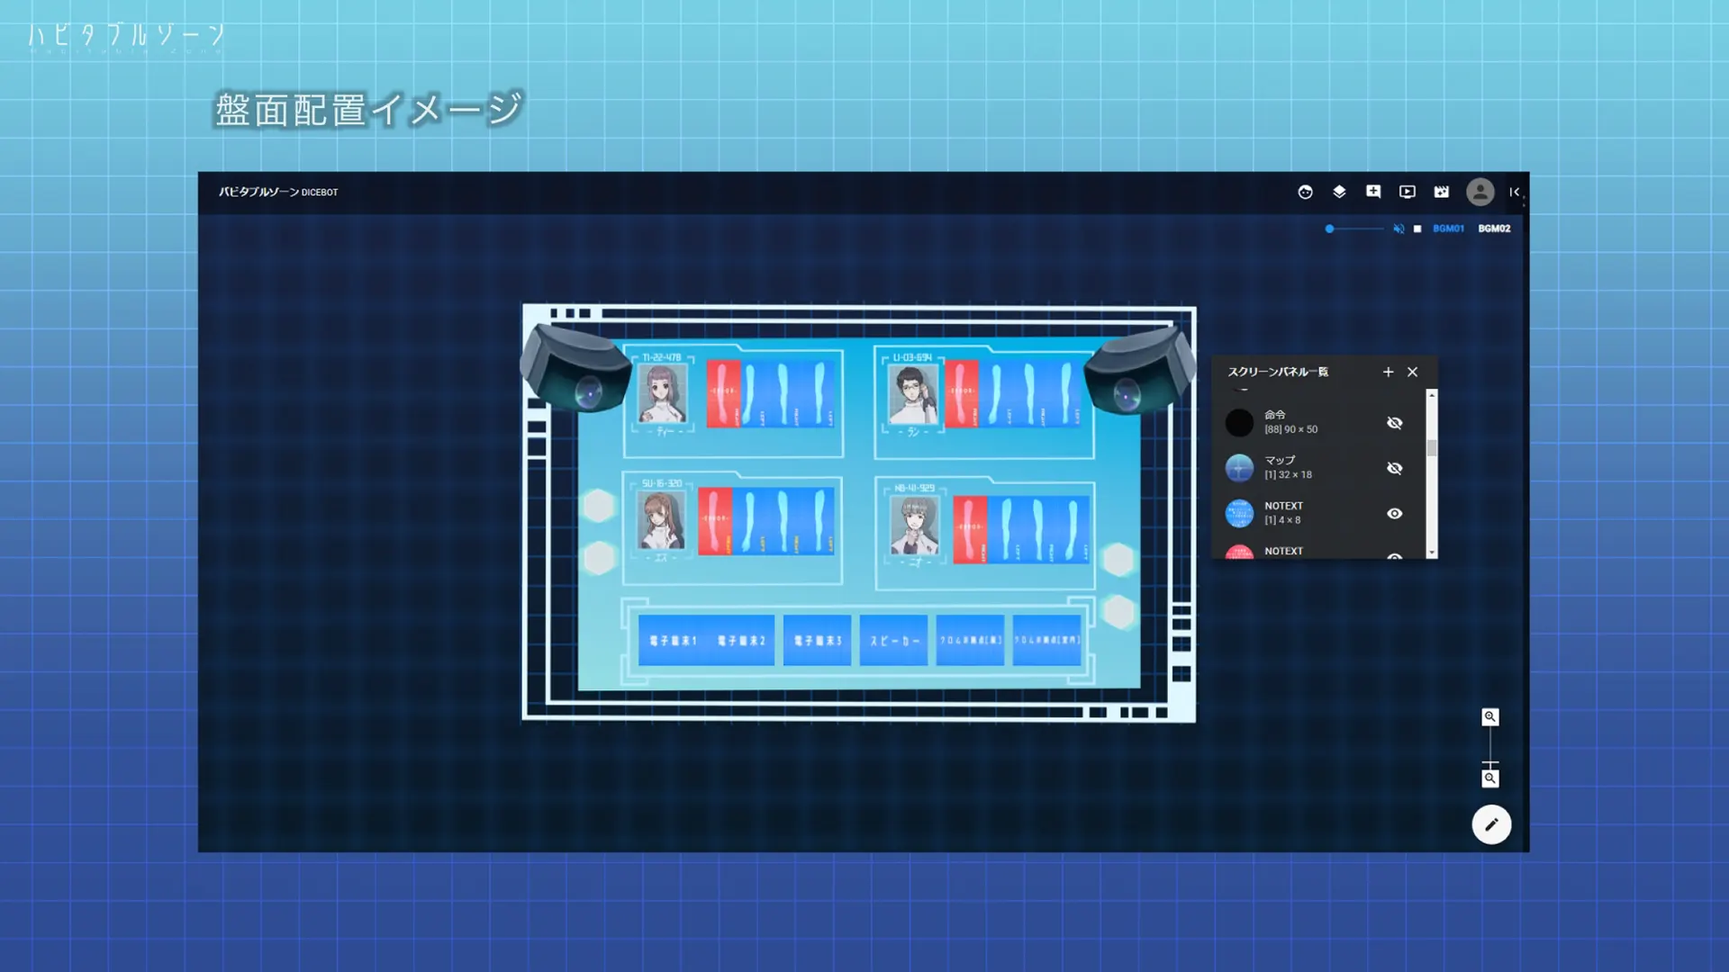Click the add message icon in toolbar
The width and height of the screenshot is (1729, 972).
[x=1373, y=192]
